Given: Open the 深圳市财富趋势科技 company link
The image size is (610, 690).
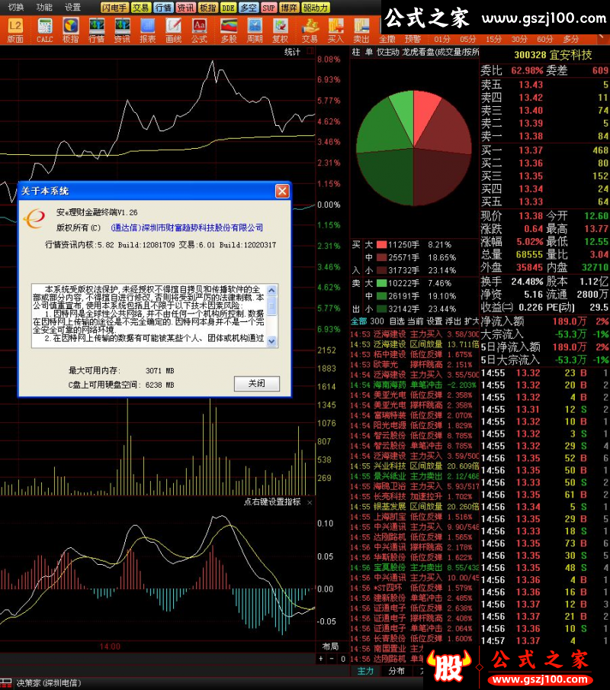Looking at the screenshot, I should 187,227.
